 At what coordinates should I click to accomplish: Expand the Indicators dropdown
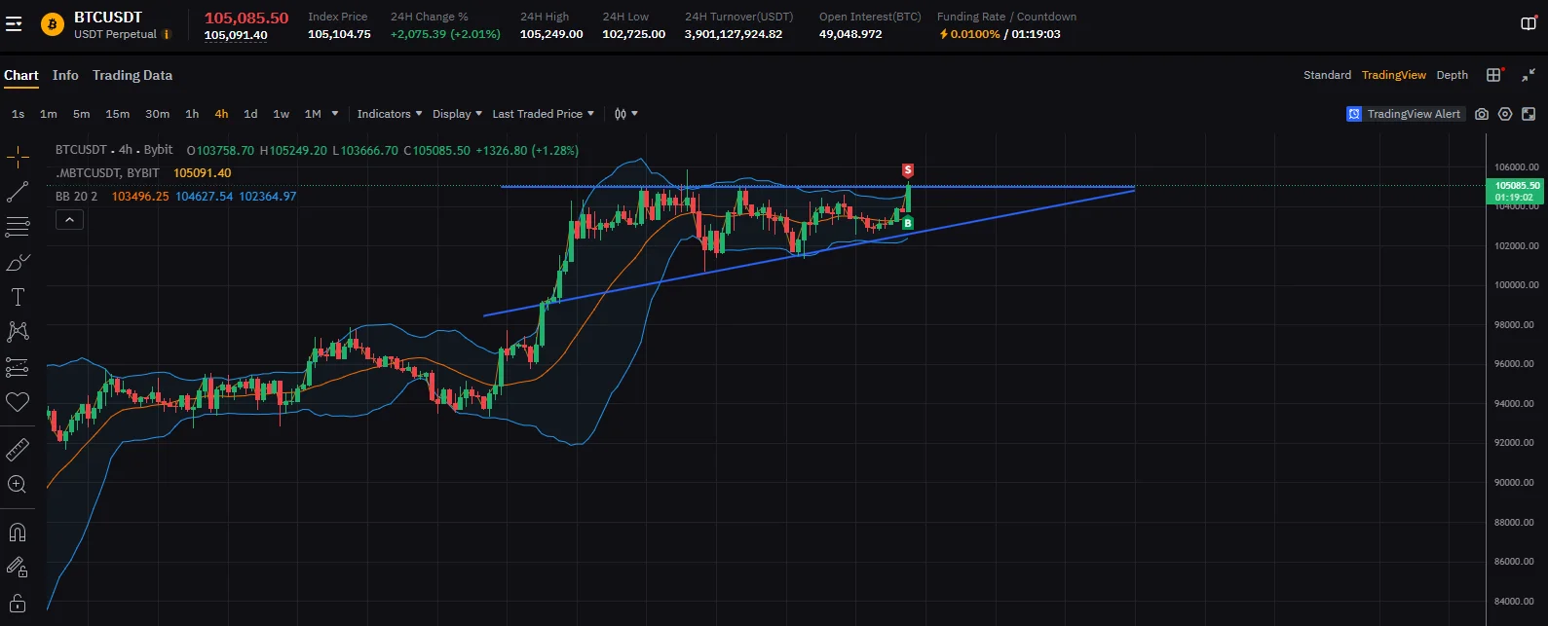click(x=390, y=114)
